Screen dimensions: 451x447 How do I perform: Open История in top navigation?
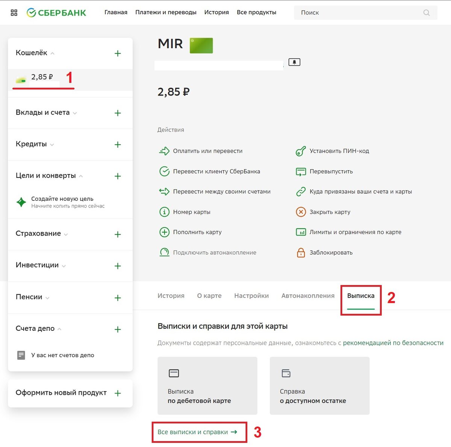click(x=216, y=12)
